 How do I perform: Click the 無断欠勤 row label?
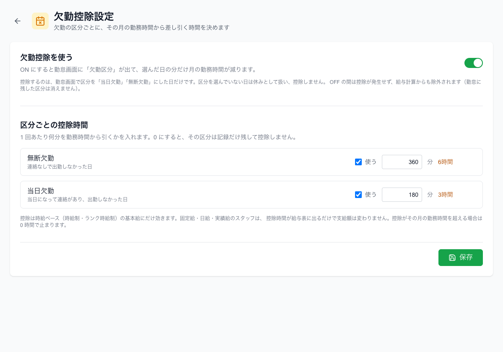point(41,158)
